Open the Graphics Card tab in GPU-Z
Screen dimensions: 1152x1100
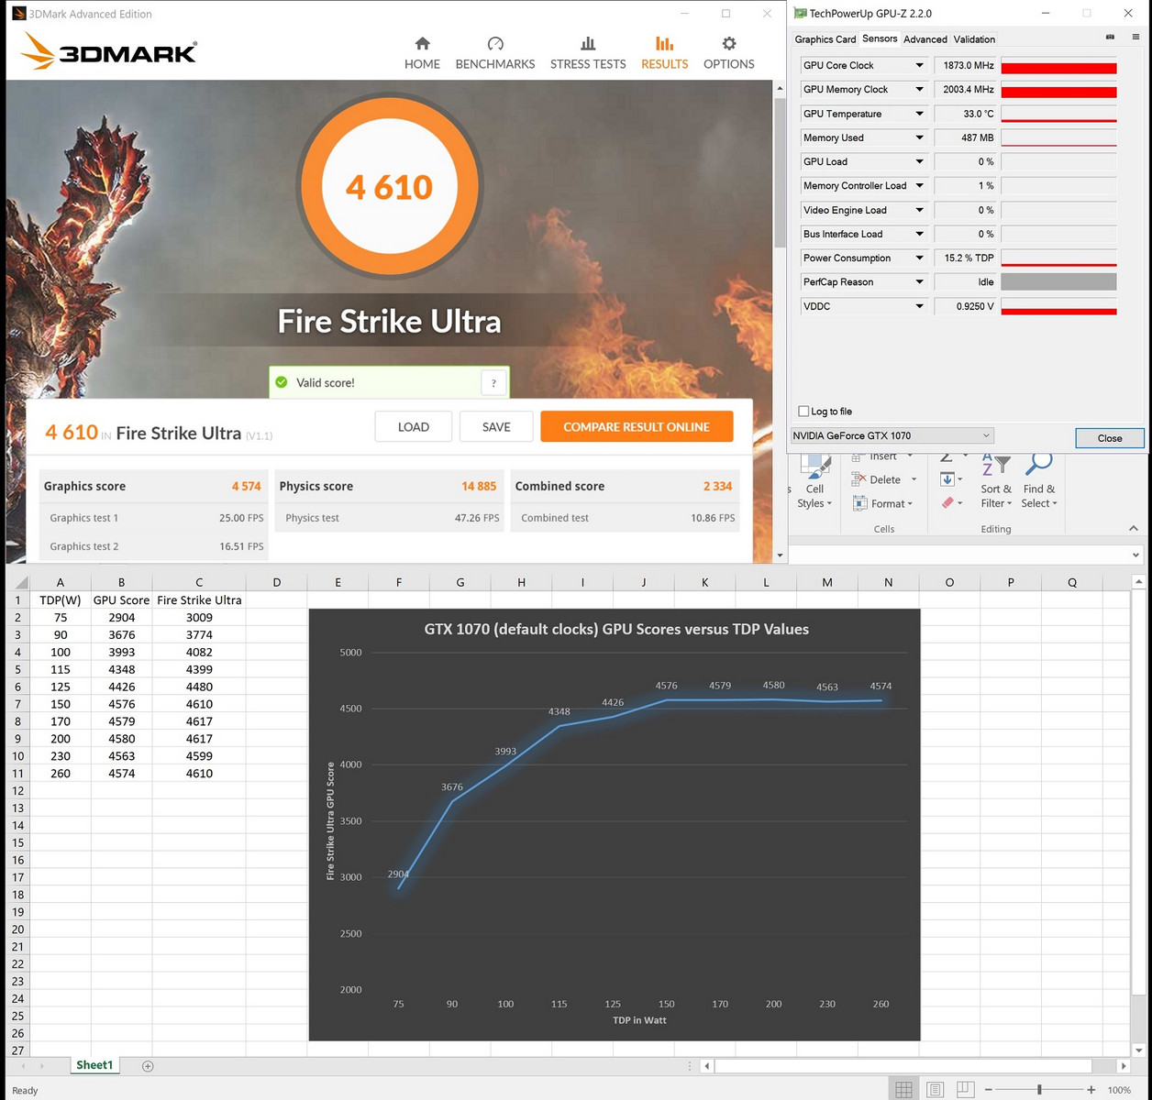[825, 39]
